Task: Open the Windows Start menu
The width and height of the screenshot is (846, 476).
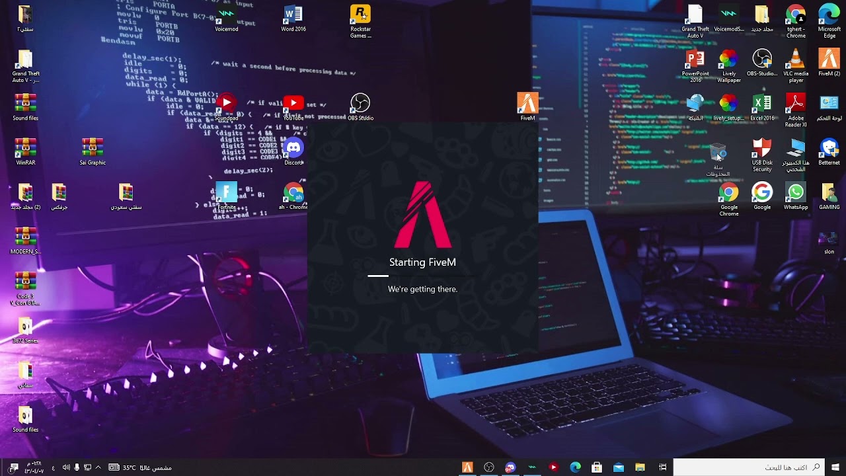Action: (x=835, y=467)
